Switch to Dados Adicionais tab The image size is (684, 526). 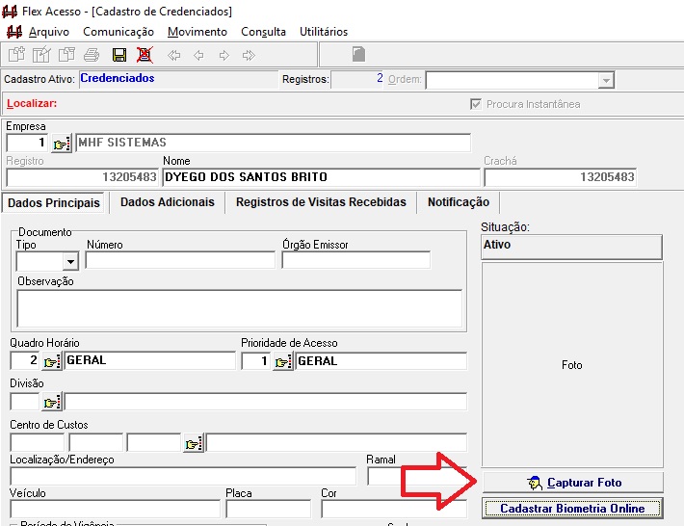(168, 202)
